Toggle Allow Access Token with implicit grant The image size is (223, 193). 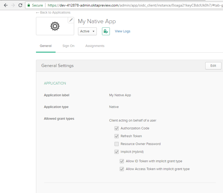pyautogui.click(x=122, y=169)
